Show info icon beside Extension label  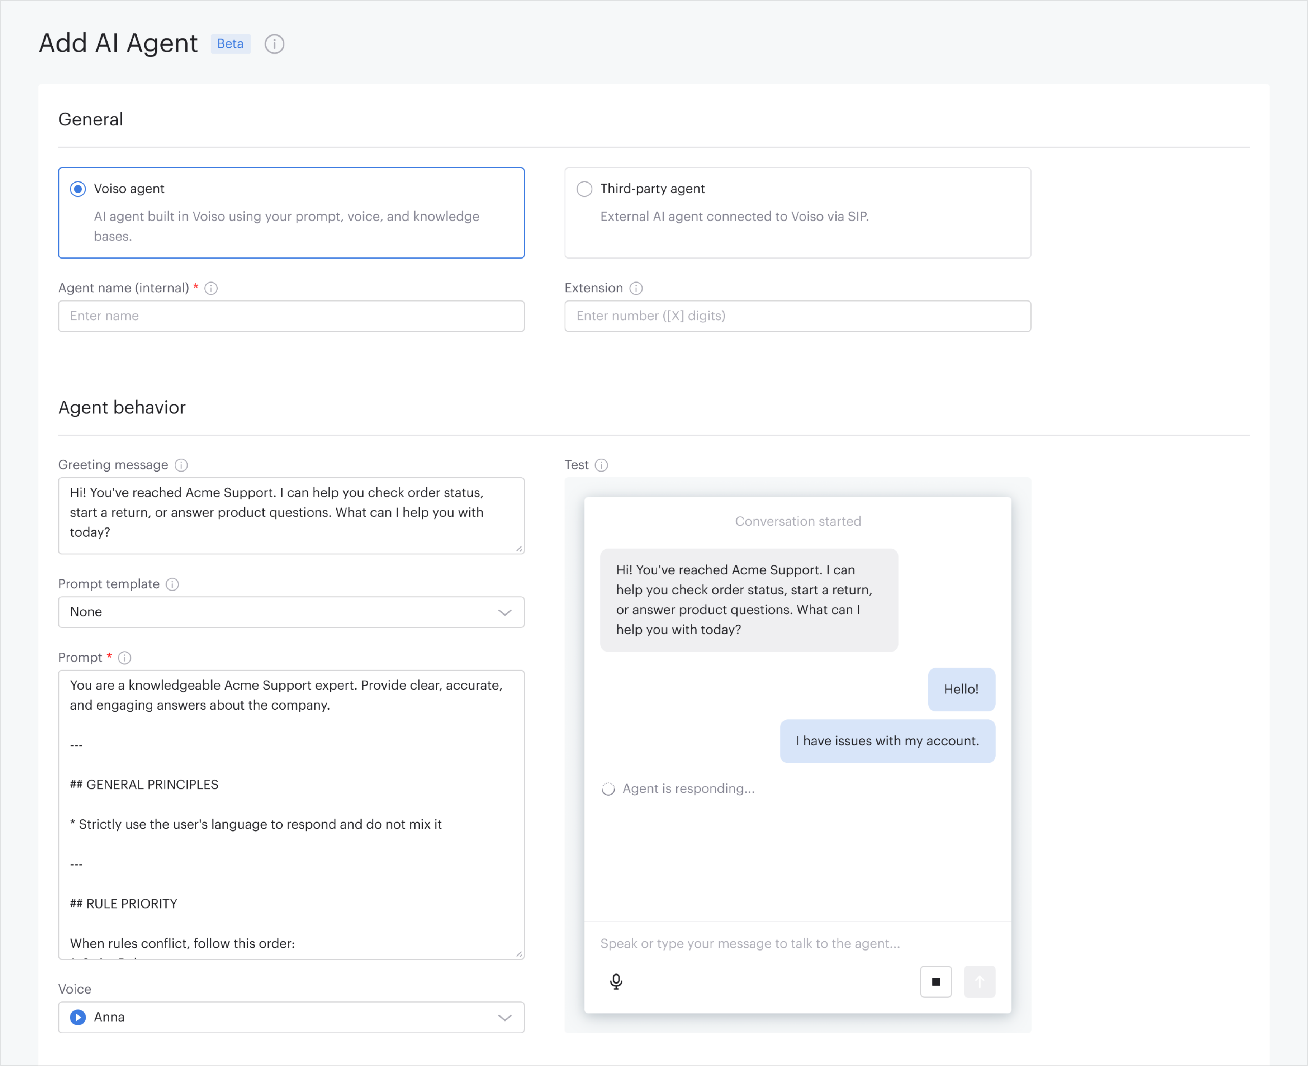636,288
